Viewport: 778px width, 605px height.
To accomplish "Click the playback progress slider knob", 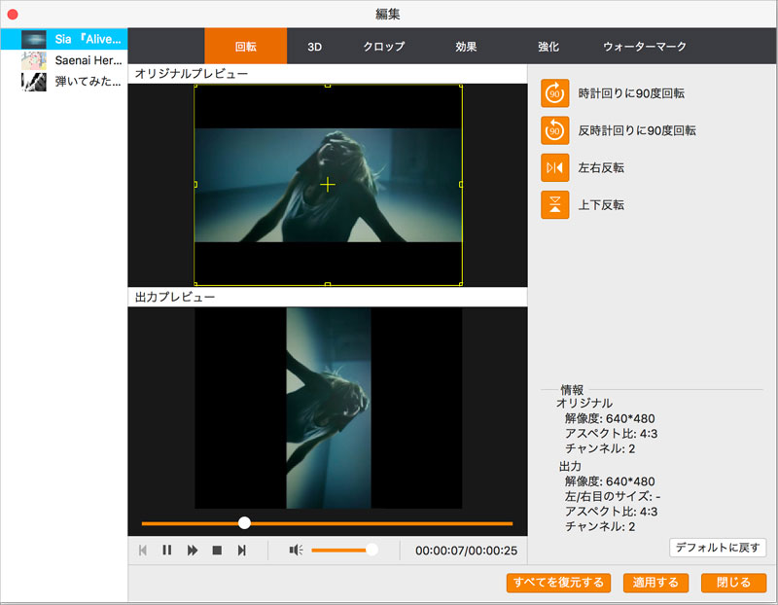I will point(244,522).
